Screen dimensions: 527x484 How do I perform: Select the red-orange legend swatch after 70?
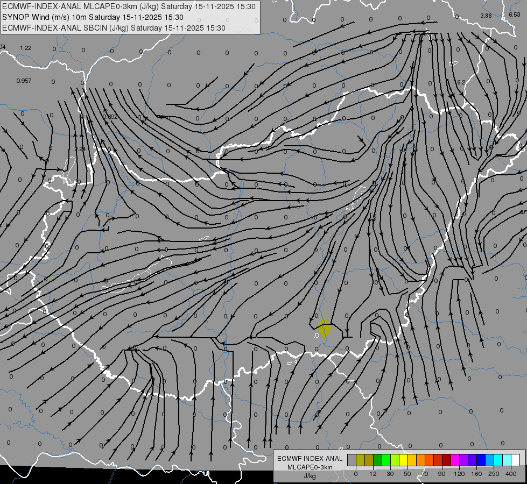click(429, 460)
